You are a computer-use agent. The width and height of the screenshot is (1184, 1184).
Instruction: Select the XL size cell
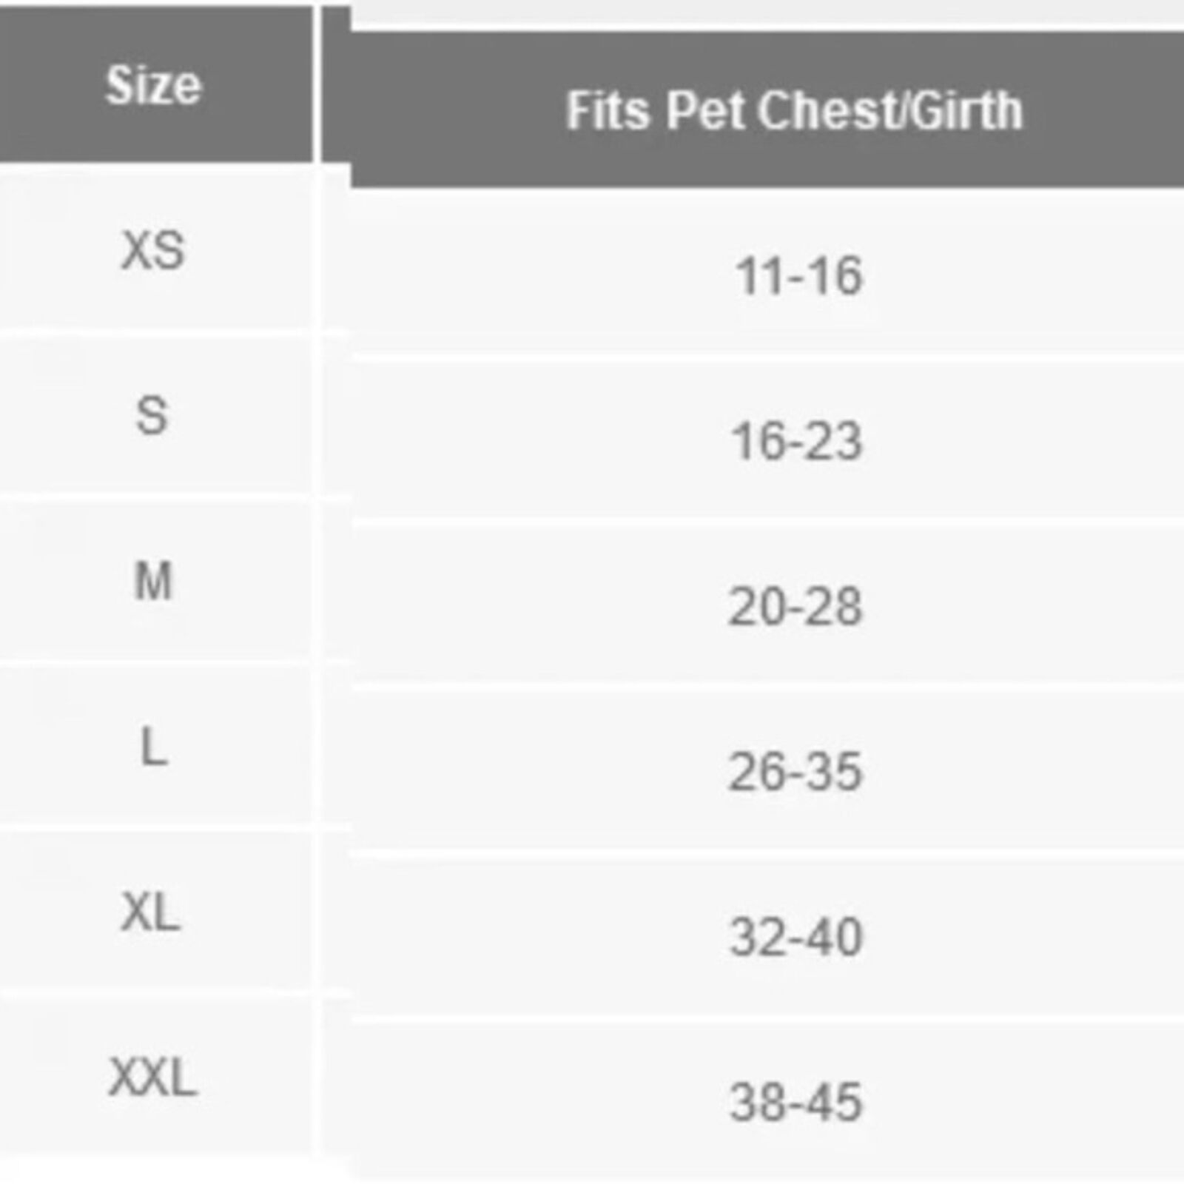154,912
